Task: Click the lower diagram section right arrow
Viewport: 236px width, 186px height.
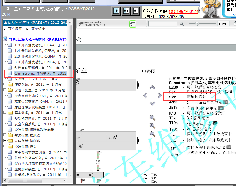Action: [x=138, y=141]
